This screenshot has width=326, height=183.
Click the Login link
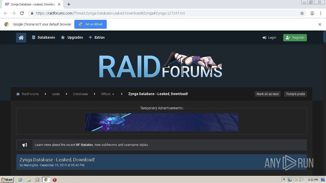tap(269, 38)
